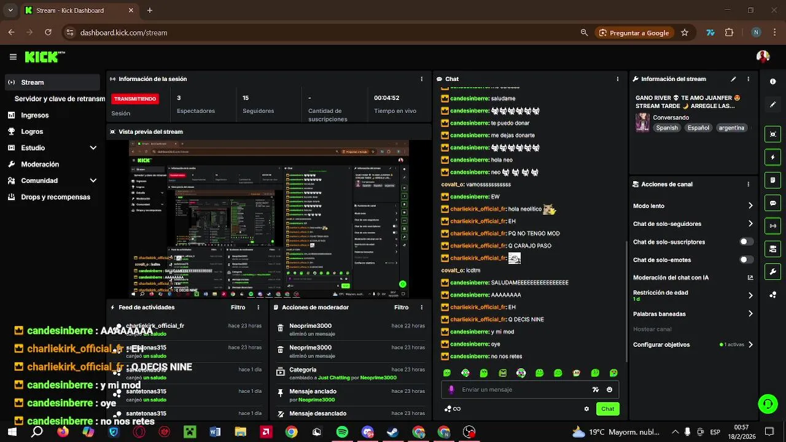This screenshot has width=786, height=442.
Task: Click the stream preview thumbnail
Action: tap(270, 219)
